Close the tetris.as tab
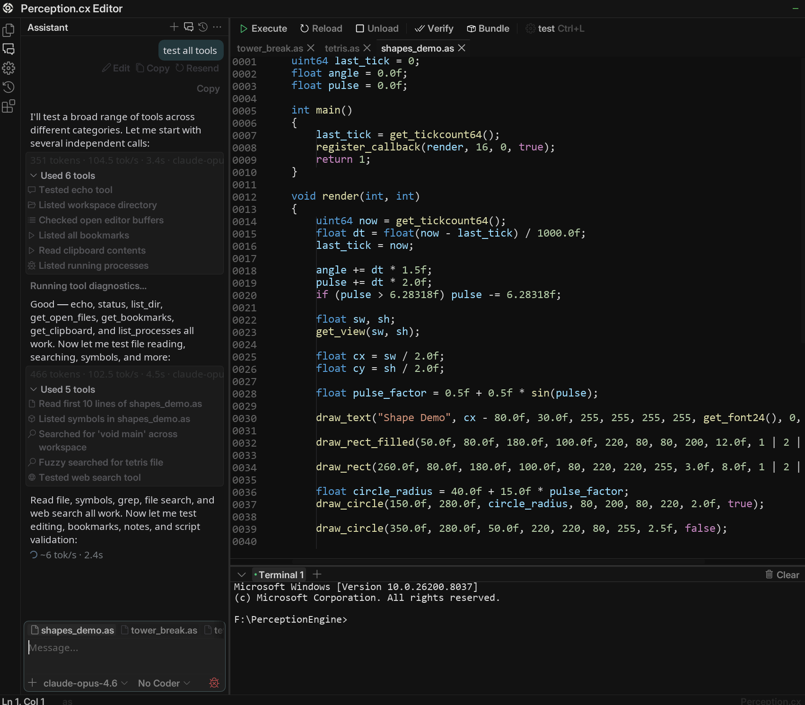 tap(367, 48)
